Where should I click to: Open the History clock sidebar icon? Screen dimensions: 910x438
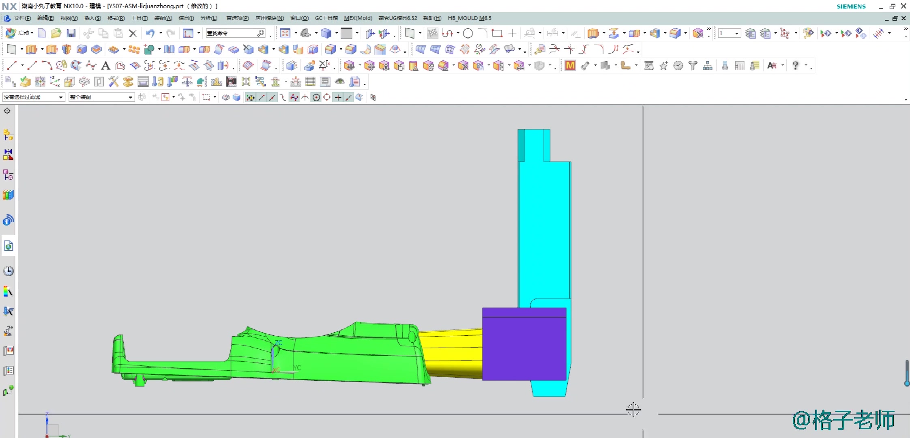8,271
